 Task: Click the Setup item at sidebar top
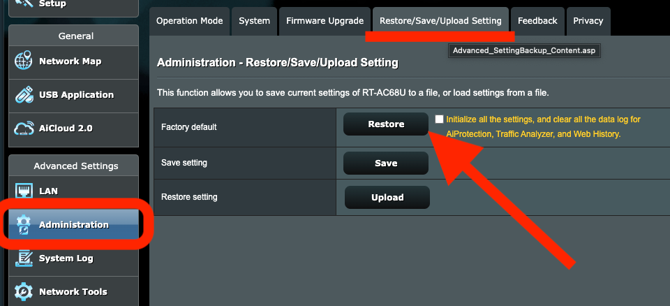[x=52, y=4]
